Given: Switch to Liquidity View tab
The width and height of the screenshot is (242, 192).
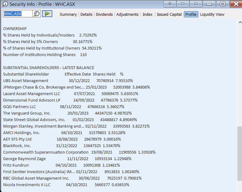Looking at the screenshot, I should click(212, 14).
